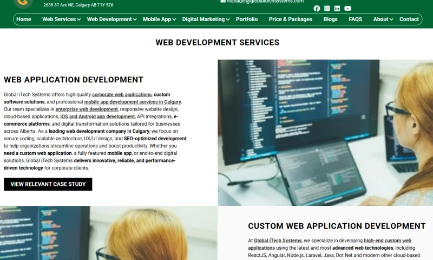Open the LinkedIn social icon
Screen dimensions: 433x260
pyautogui.click(x=337, y=8)
